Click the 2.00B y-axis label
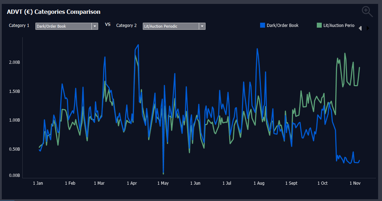This screenshot has width=382, height=201. point(14,62)
